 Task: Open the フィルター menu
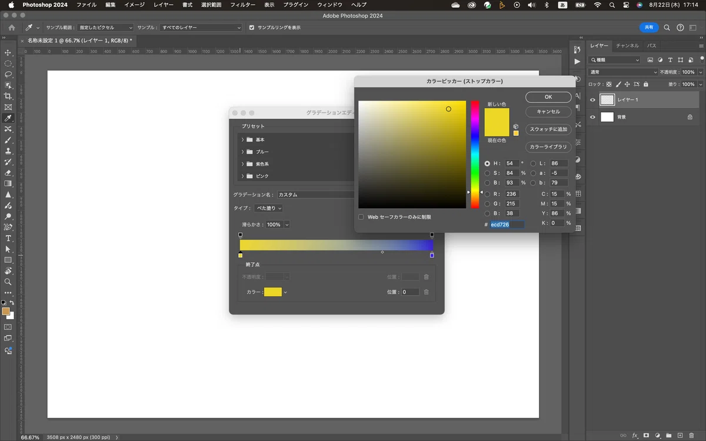pos(242,5)
